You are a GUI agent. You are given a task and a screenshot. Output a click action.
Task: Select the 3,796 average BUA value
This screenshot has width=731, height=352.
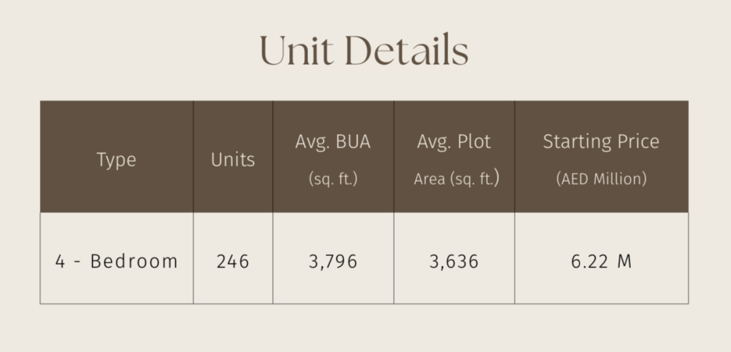(x=333, y=261)
